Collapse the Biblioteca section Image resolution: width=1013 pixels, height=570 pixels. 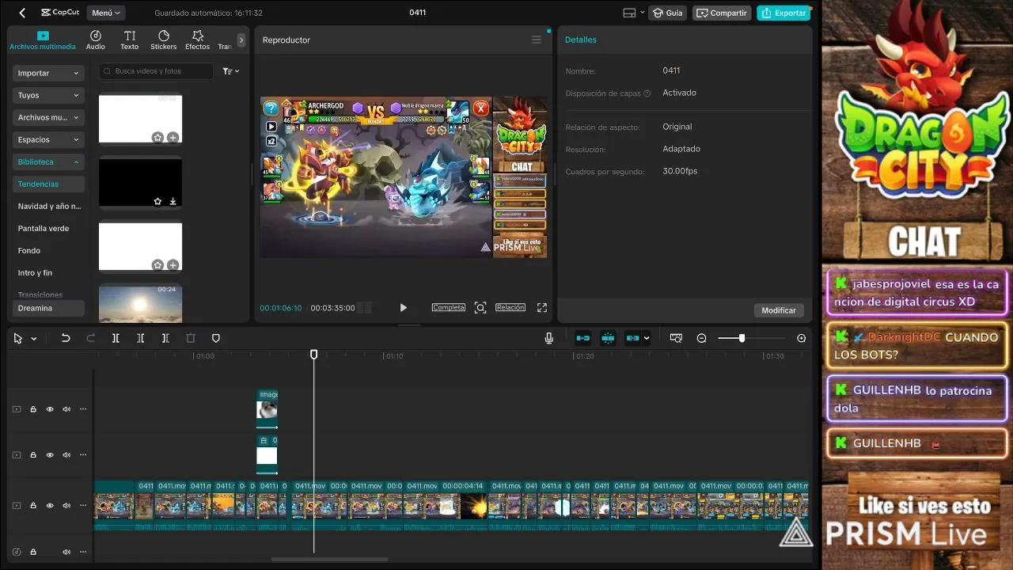tap(48, 161)
